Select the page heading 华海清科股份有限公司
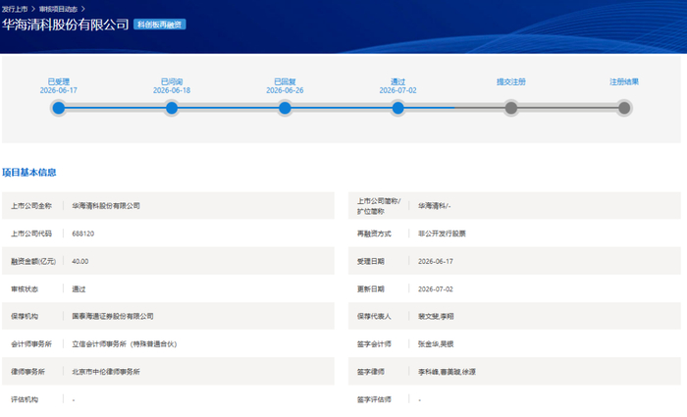This screenshot has height=417, width=687. 66,25
